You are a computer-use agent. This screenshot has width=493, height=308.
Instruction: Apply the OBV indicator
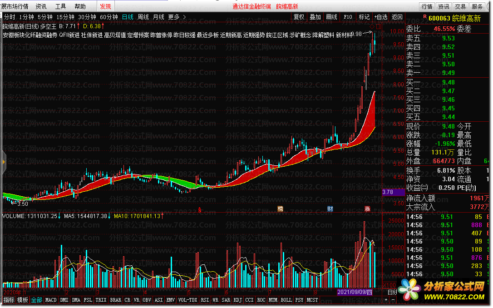coord(147,300)
